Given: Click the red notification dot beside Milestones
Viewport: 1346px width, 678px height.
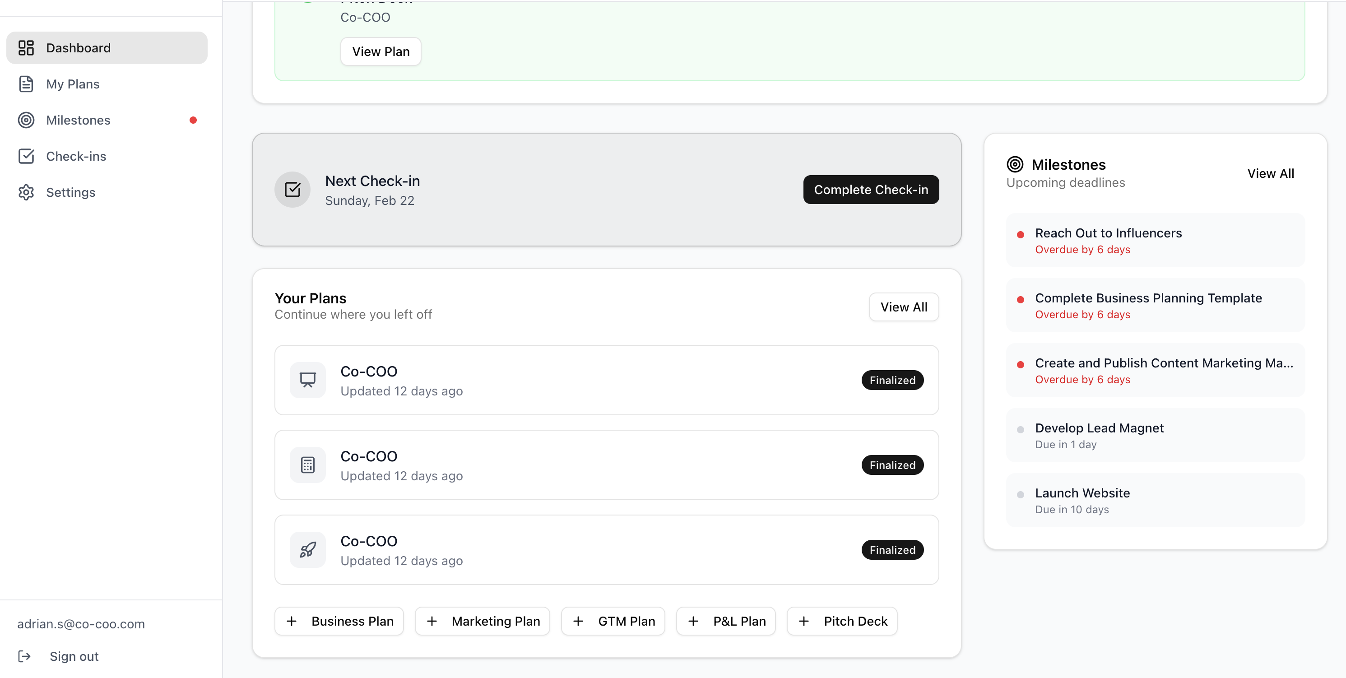Looking at the screenshot, I should click(x=193, y=120).
